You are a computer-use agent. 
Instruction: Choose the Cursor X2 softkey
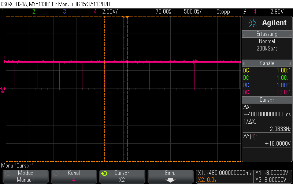pyautogui.click(x=122, y=176)
